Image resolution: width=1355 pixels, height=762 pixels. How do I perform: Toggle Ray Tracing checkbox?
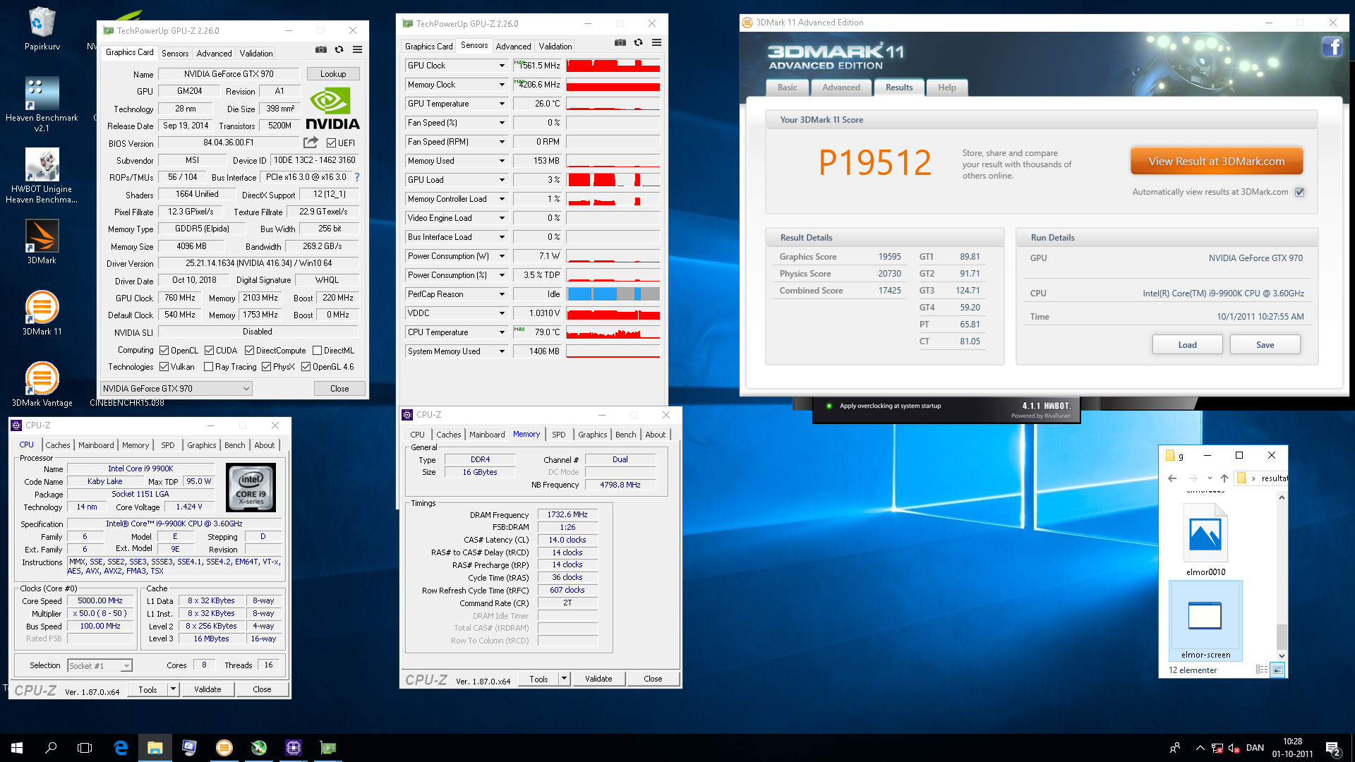[208, 366]
